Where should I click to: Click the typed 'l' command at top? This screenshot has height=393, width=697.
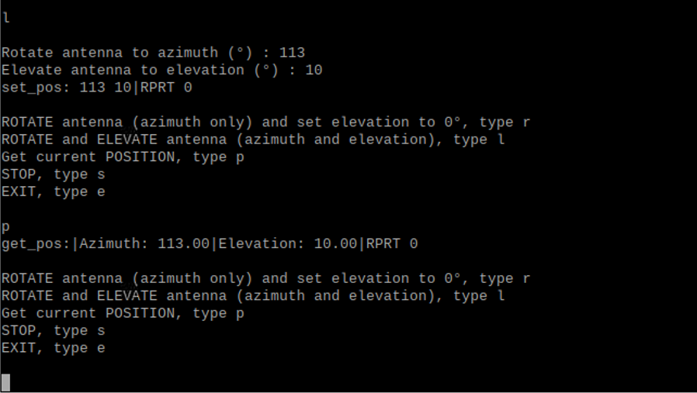click(x=5, y=18)
